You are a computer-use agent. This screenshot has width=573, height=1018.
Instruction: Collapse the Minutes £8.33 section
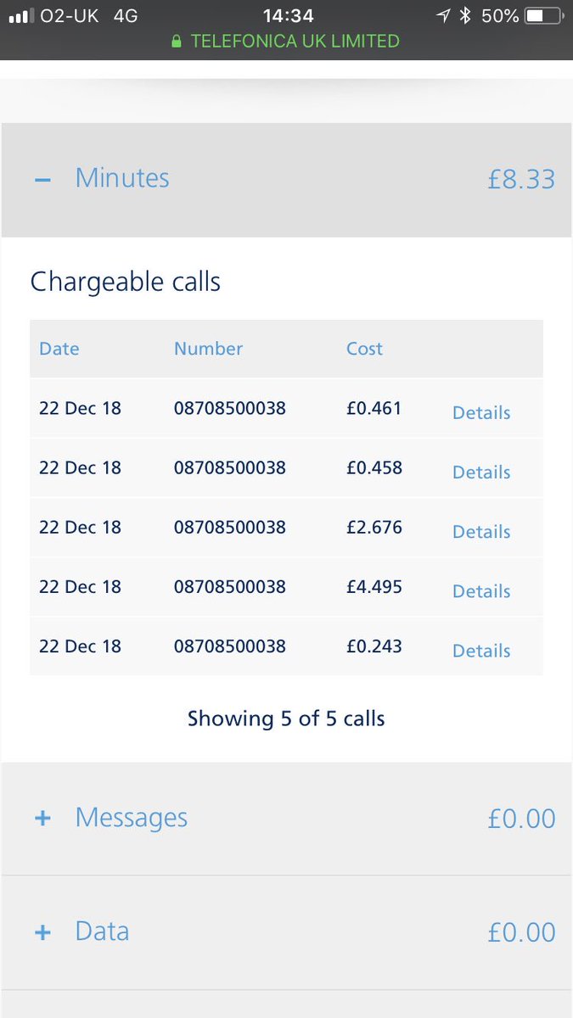286,180
